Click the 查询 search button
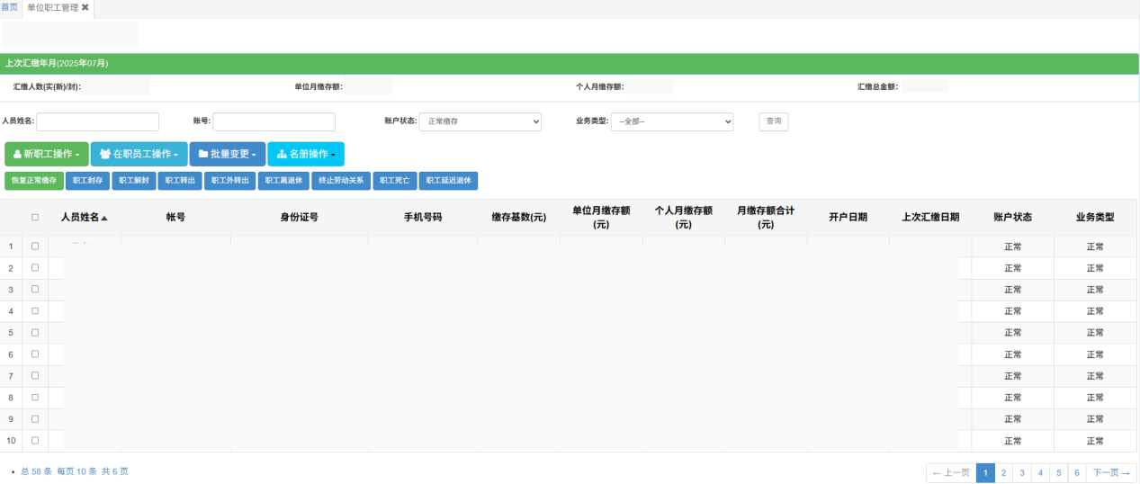 click(x=774, y=121)
